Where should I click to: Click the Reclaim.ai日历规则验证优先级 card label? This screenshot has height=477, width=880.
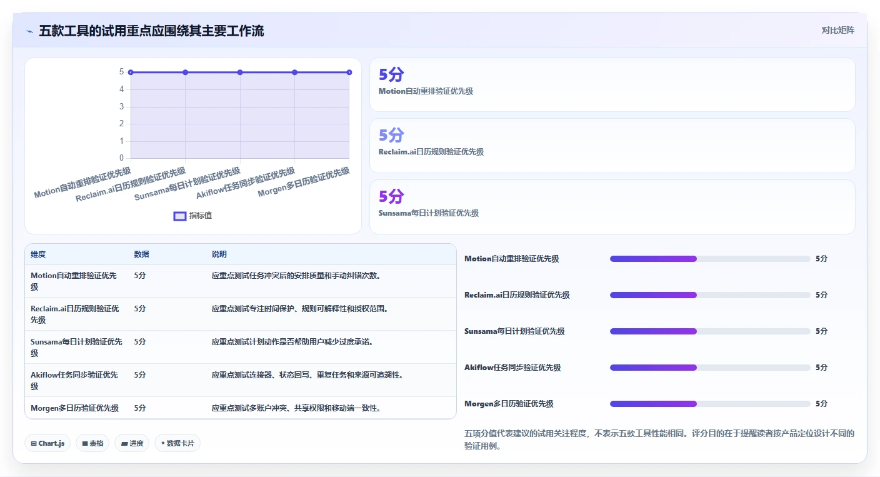click(431, 152)
